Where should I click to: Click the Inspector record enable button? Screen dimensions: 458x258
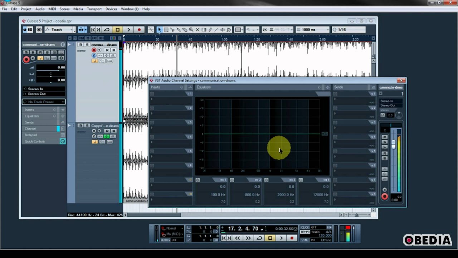point(26,59)
